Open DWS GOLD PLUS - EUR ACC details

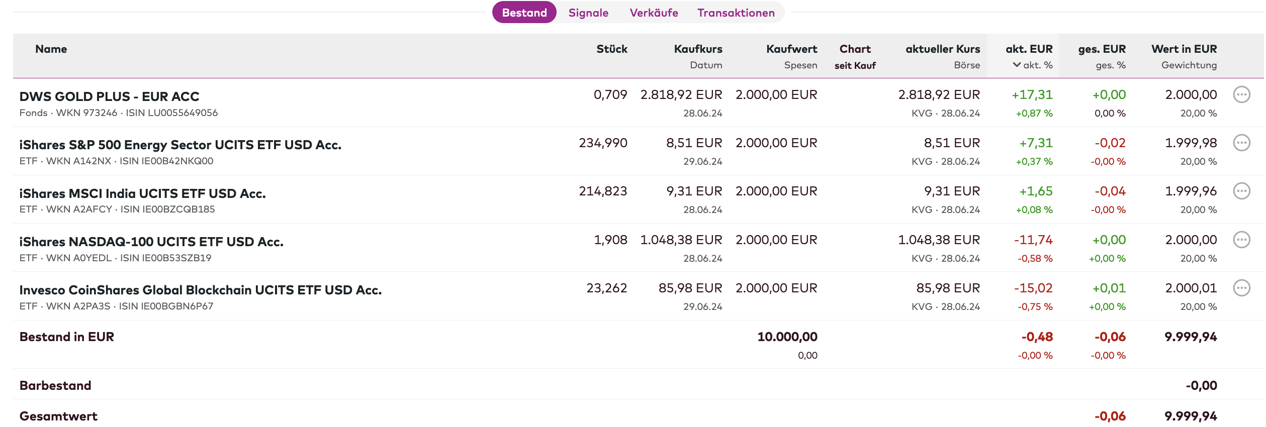[109, 96]
